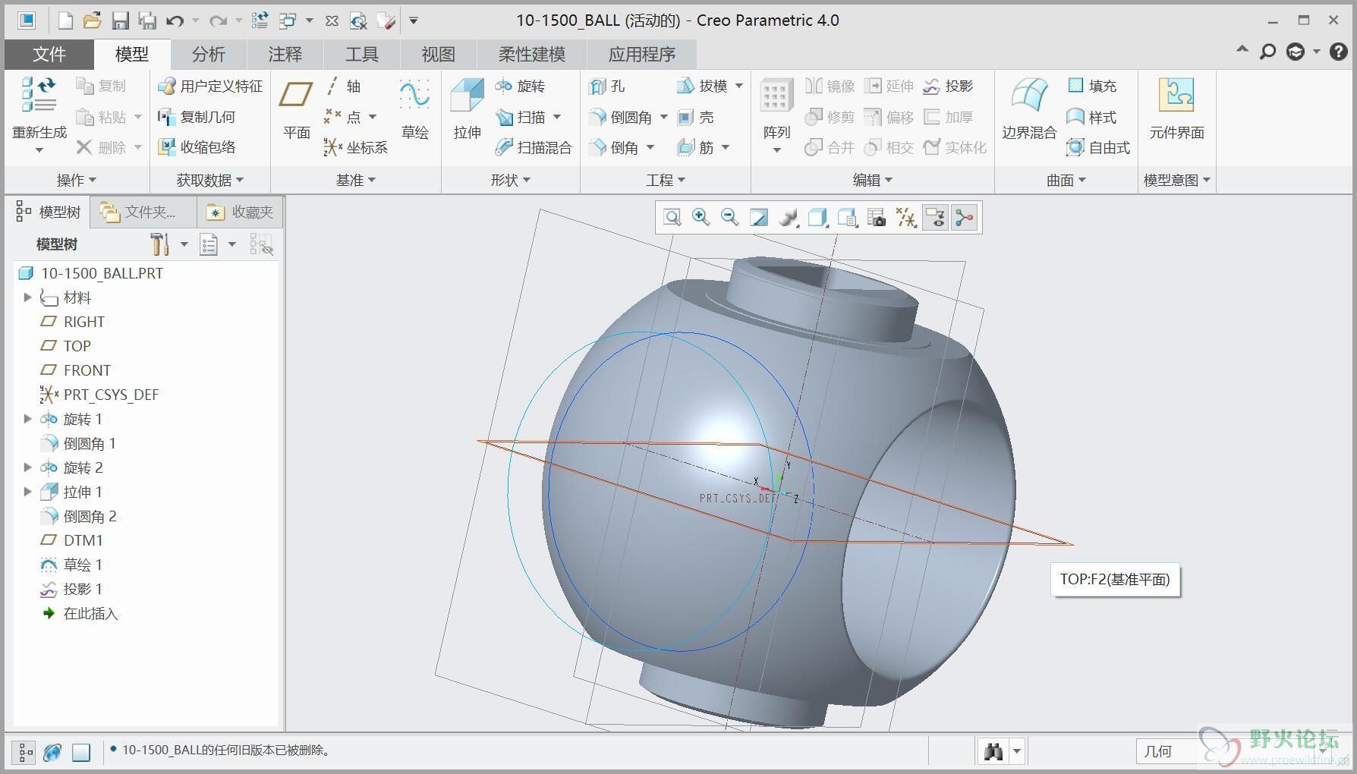Switch to the 工具 ribbon tab
The width and height of the screenshot is (1357, 774).
click(361, 55)
